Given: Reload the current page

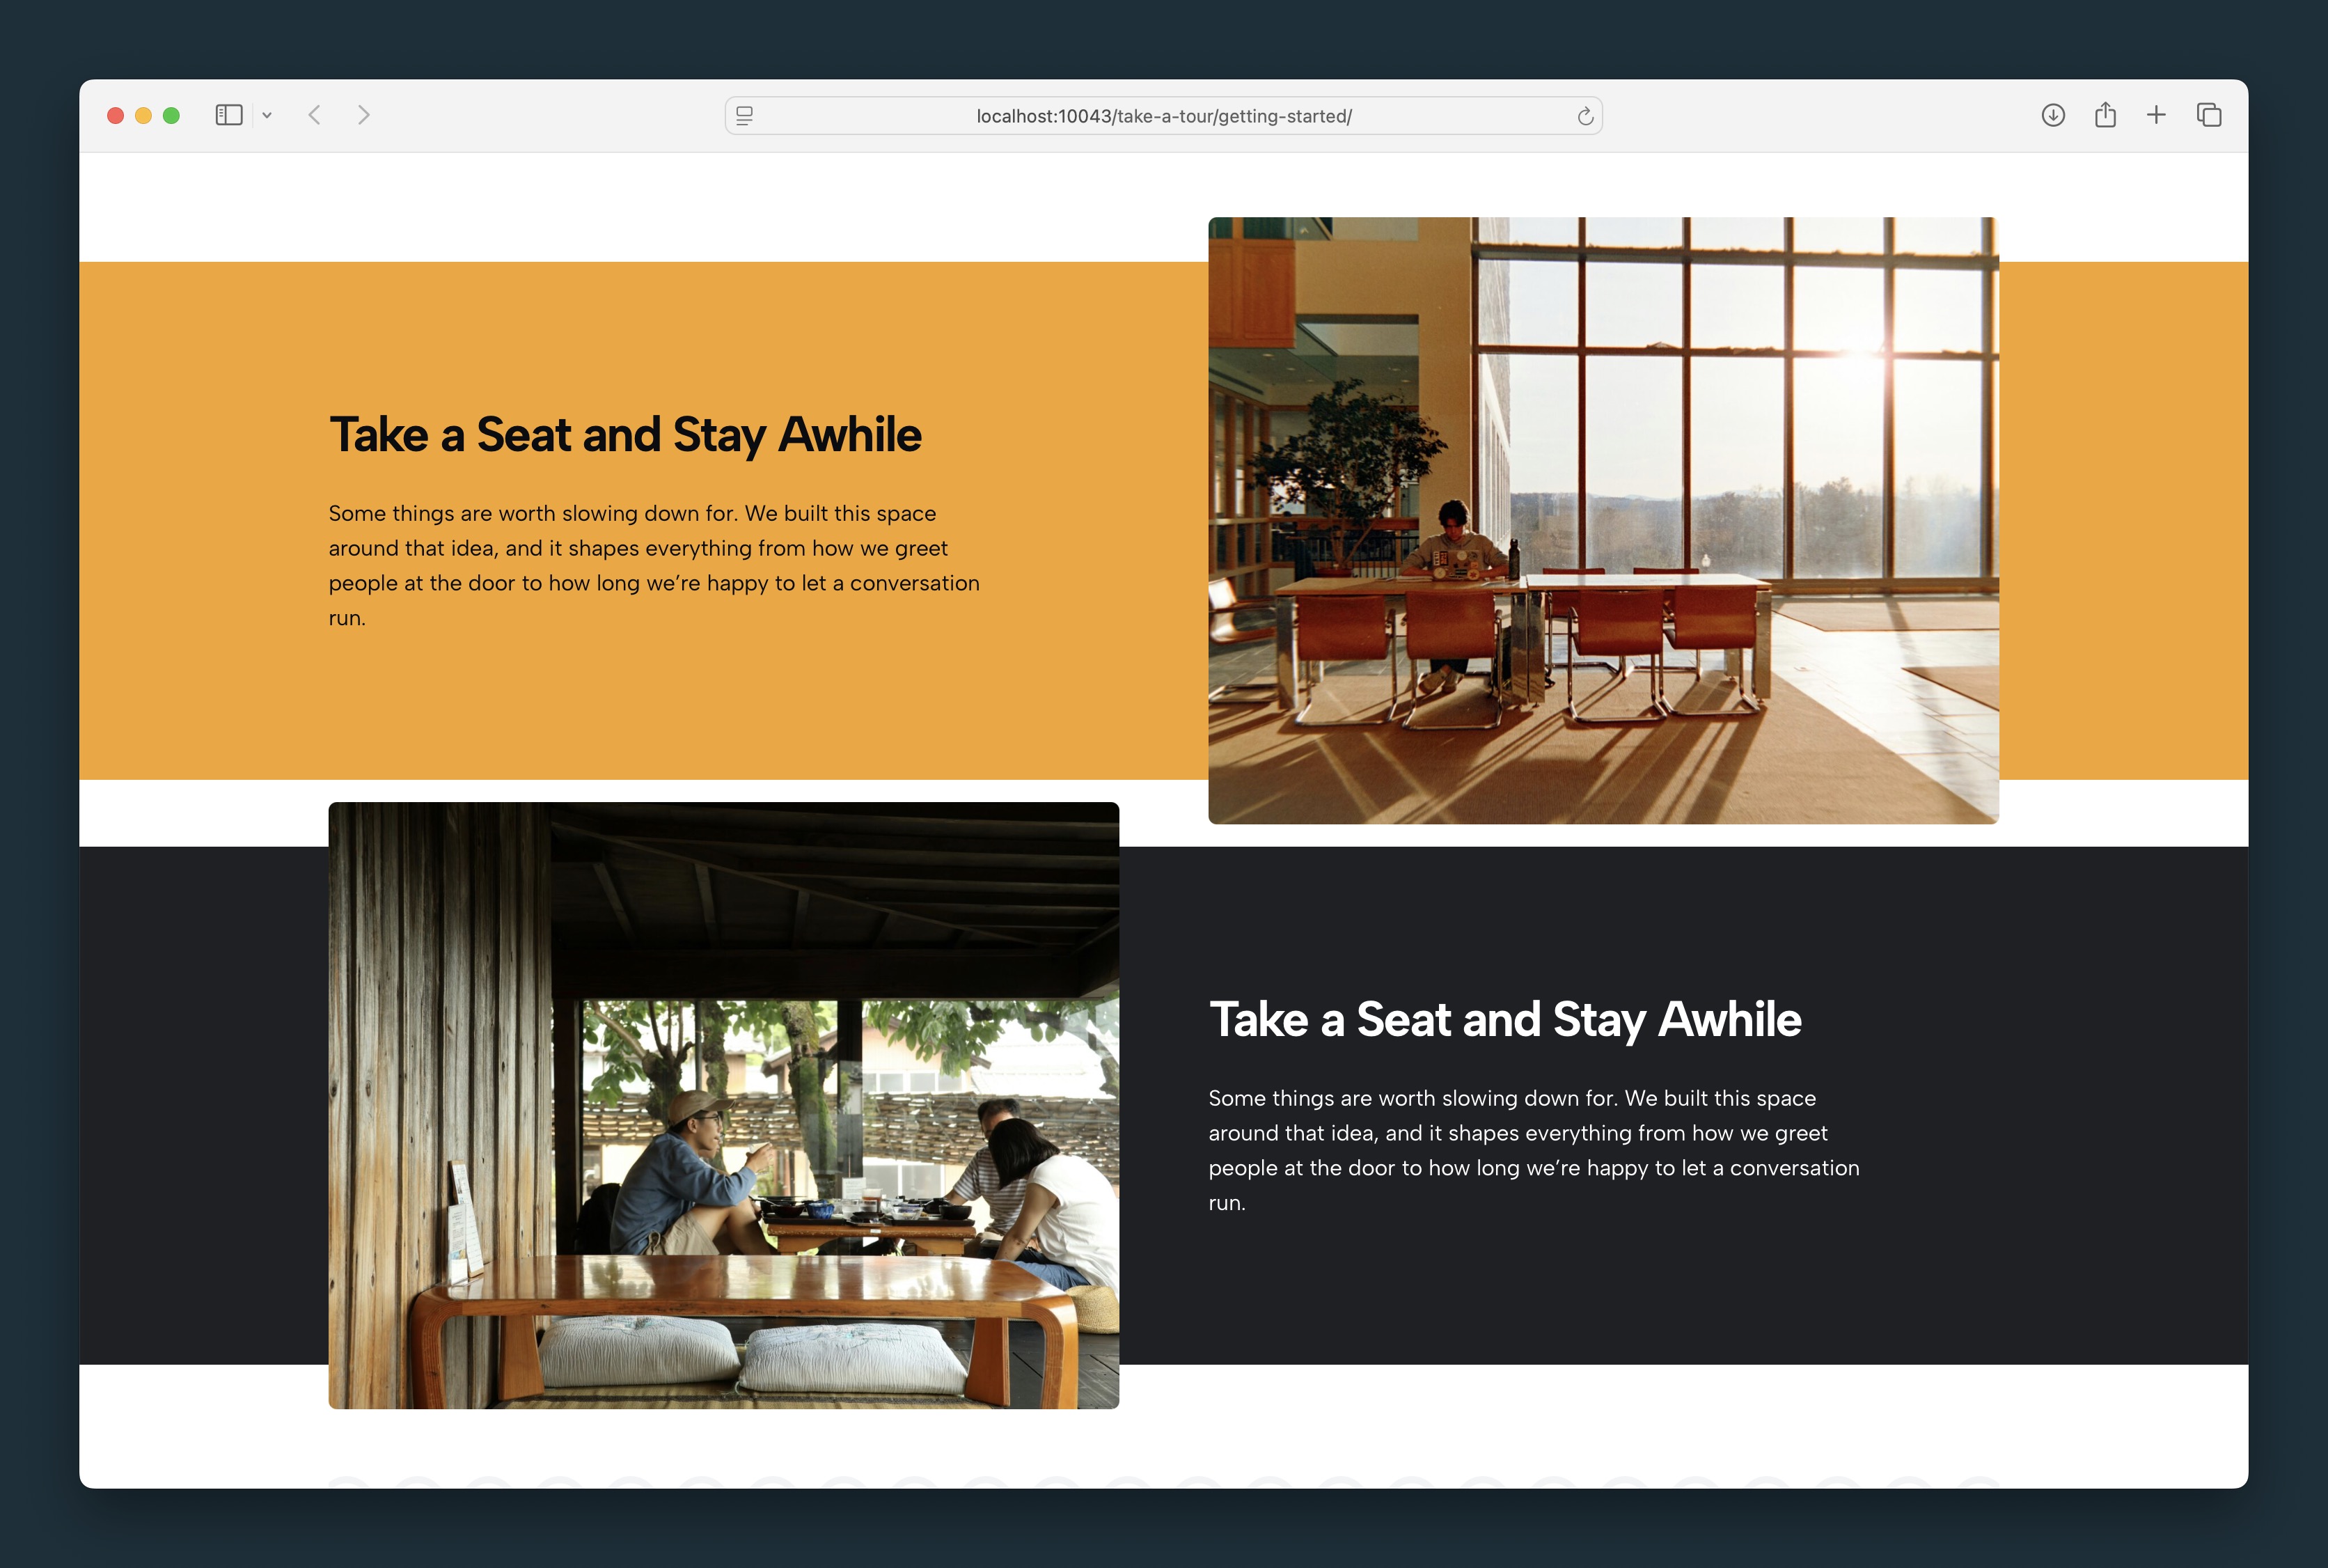Looking at the screenshot, I should click(x=1585, y=116).
